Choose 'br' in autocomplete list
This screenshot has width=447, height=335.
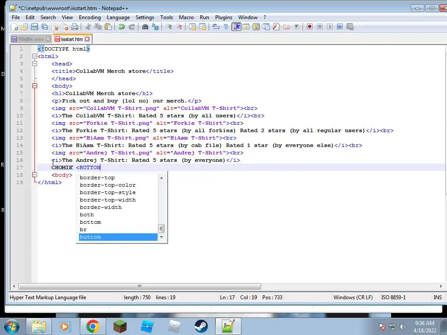pyautogui.click(x=118, y=229)
